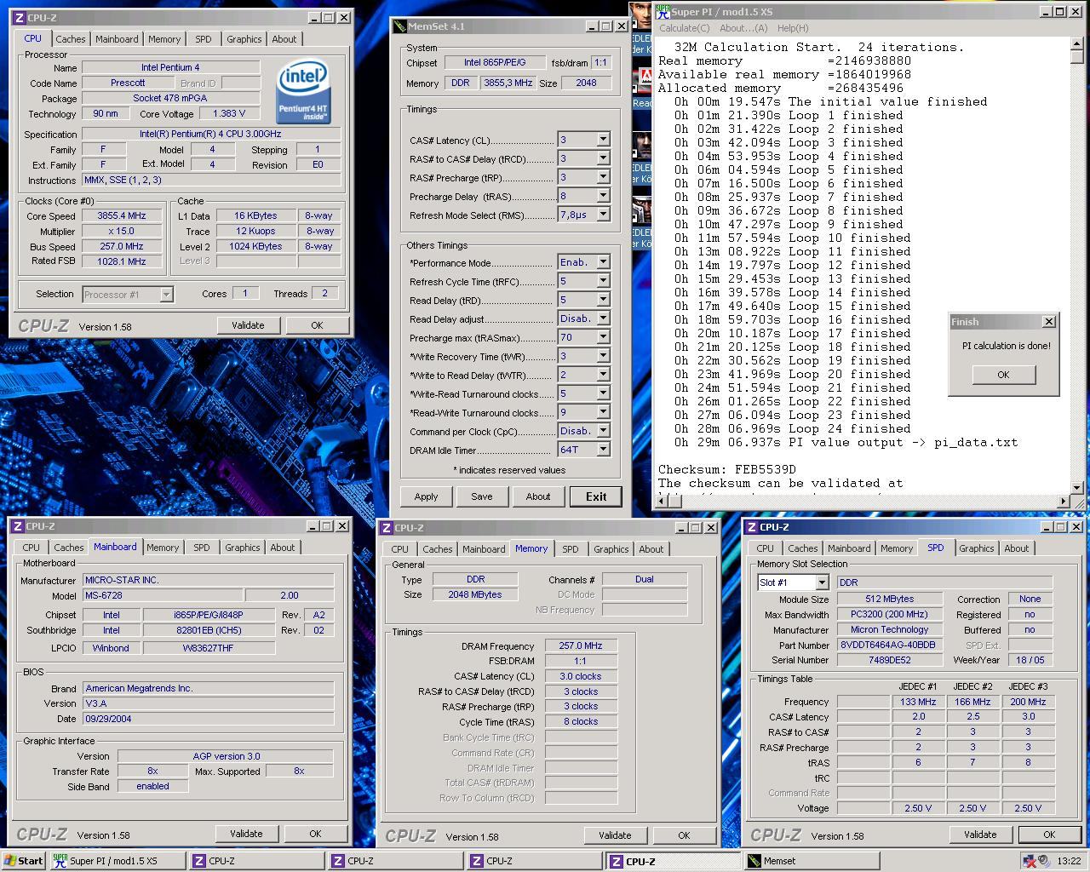Click the MemSet memory 3855,3 MHz value

[508, 83]
